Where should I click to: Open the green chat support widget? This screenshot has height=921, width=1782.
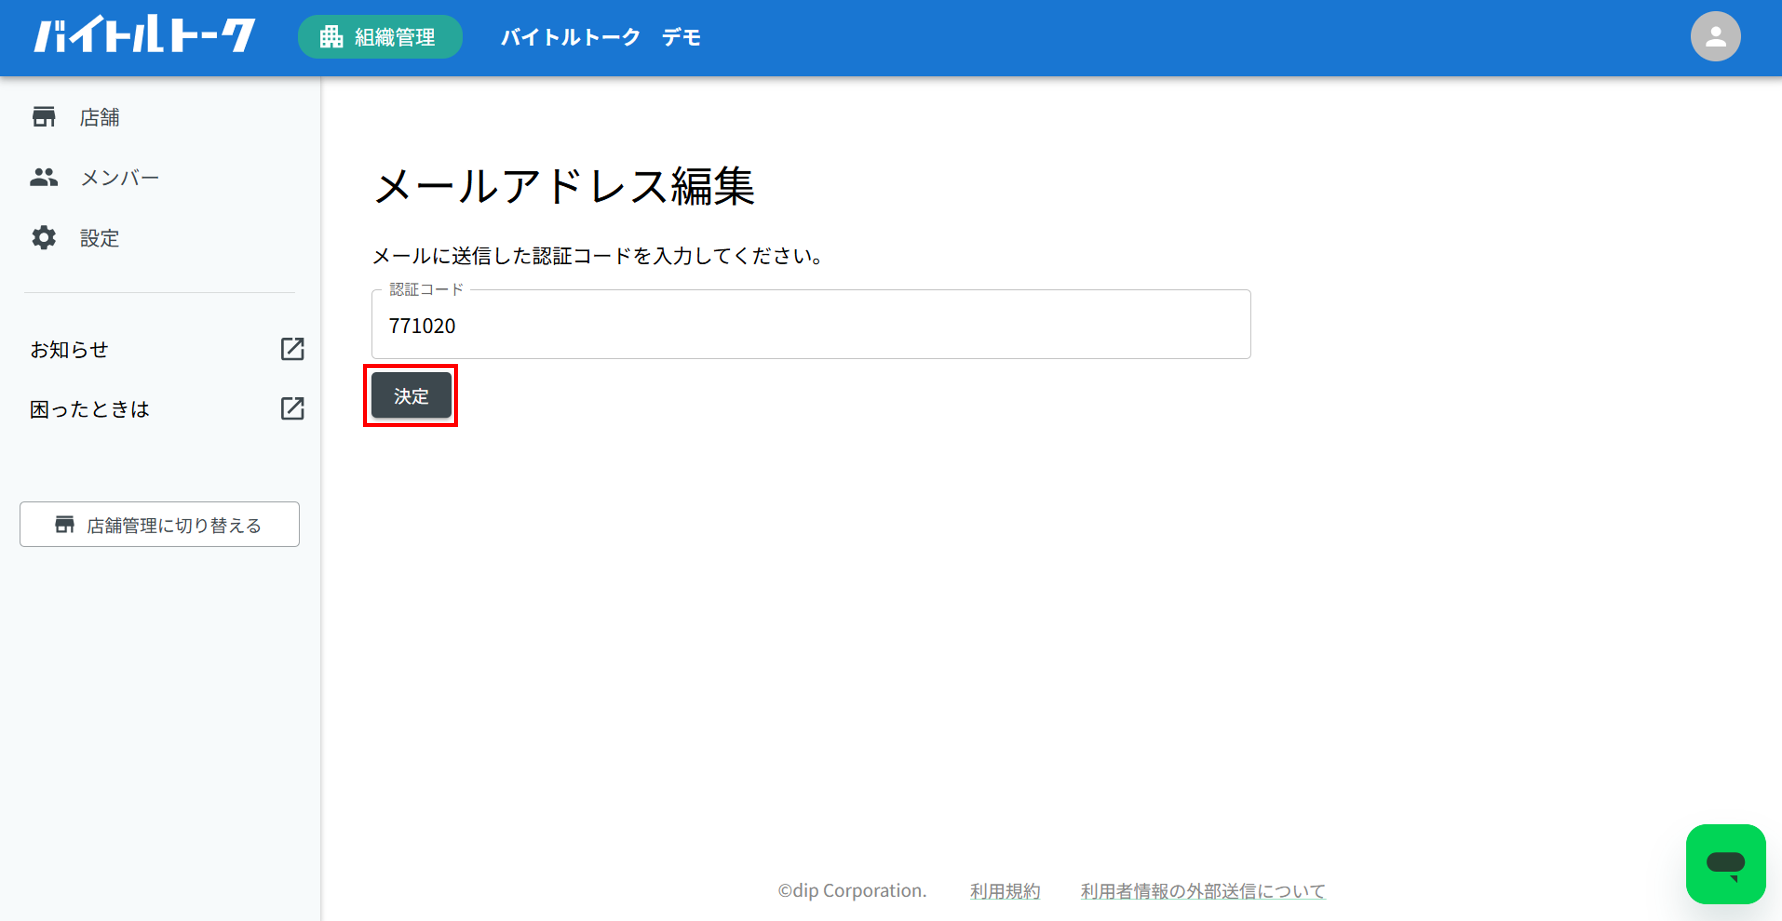(x=1725, y=864)
